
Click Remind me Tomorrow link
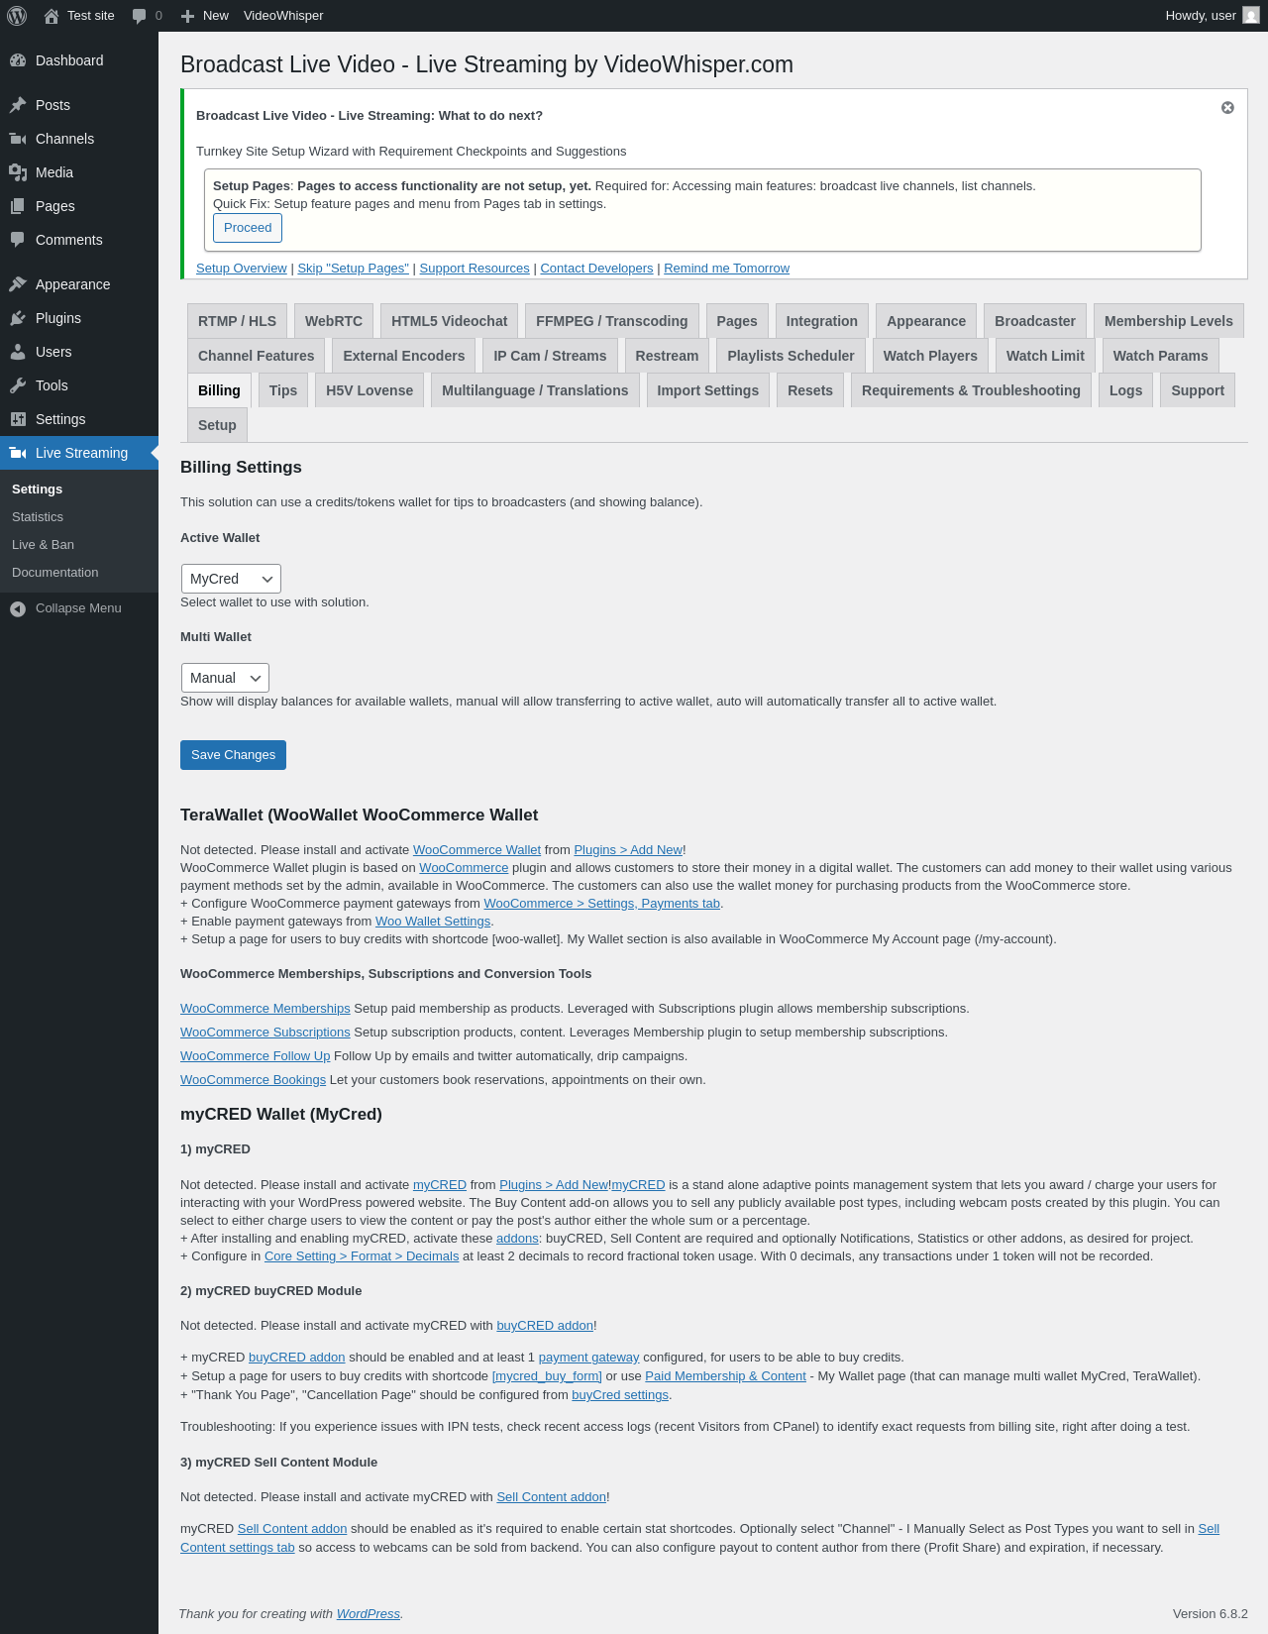click(x=727, y=269)
